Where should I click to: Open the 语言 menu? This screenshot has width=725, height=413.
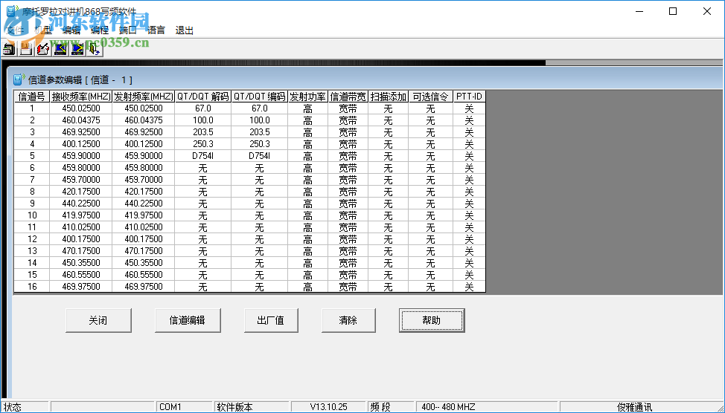[156, 30]
